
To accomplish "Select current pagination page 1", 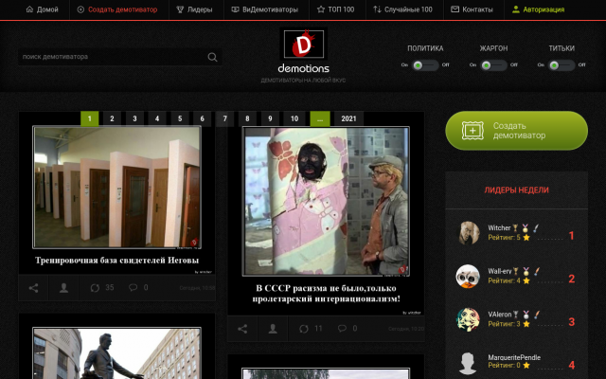I will coord(90,118).
